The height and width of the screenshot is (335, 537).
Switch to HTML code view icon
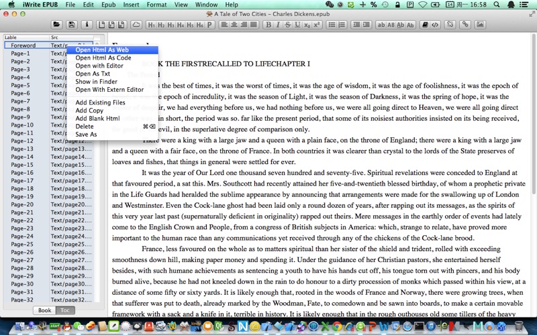point(435,25)
